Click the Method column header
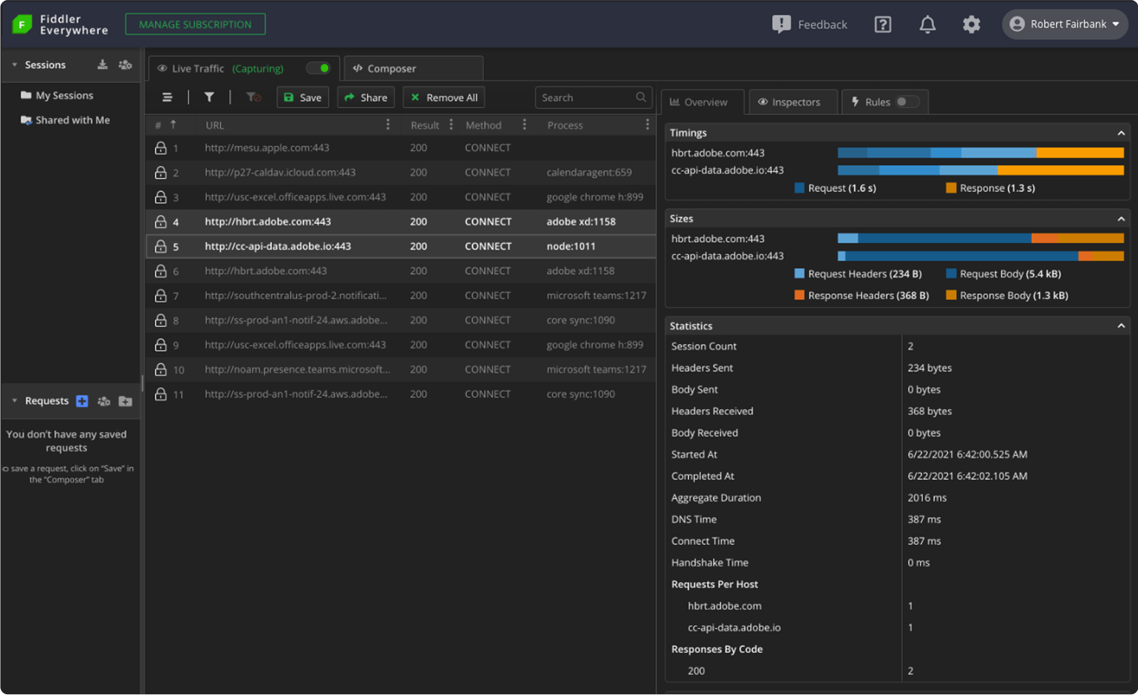The height and width of the screenshot is (695, 1138). (483, 125)
